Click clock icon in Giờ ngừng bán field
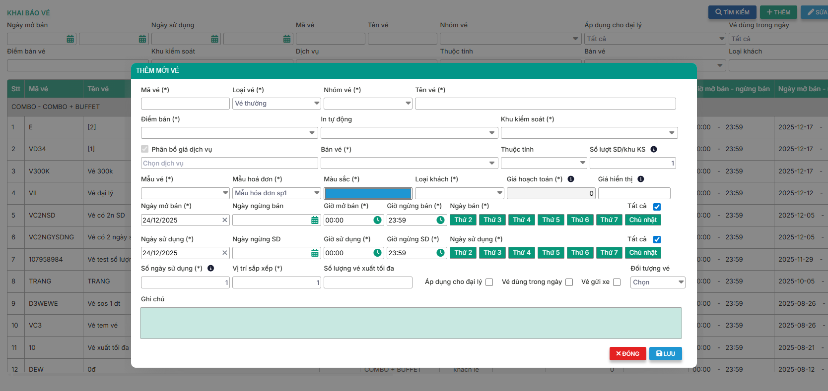The image size is (828, 391). (440, 220)
